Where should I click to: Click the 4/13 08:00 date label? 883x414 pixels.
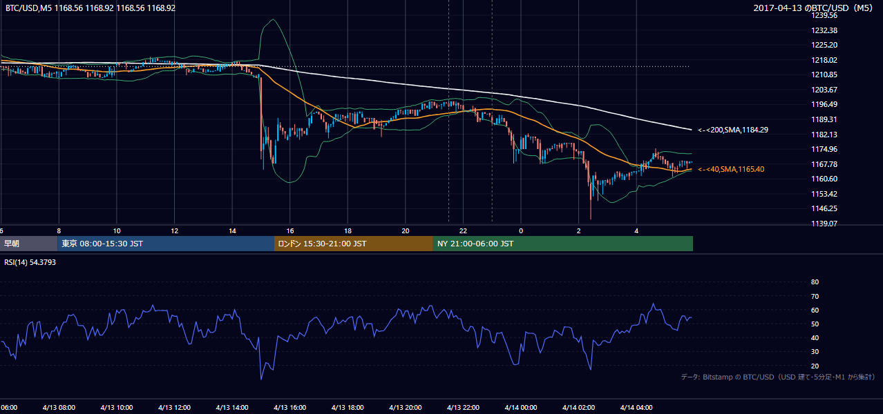59,407
